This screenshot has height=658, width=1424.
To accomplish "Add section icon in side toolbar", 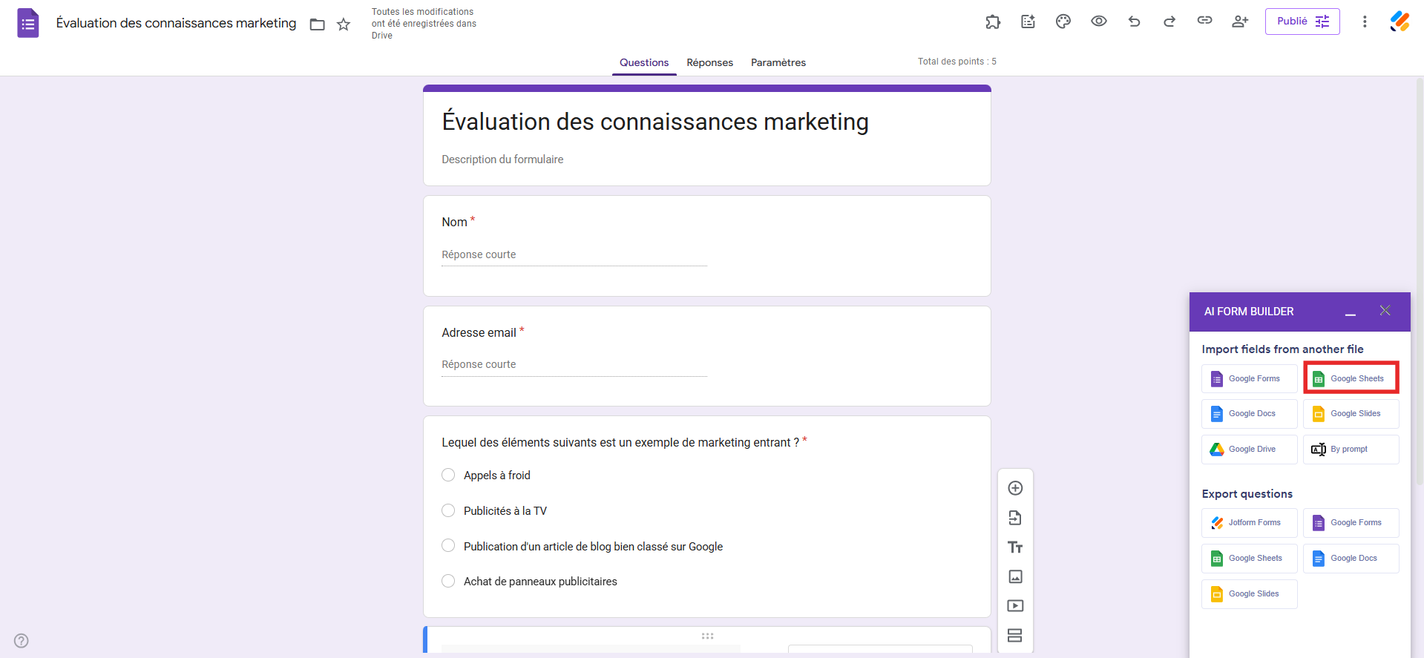I will (x=1015, y=636).
